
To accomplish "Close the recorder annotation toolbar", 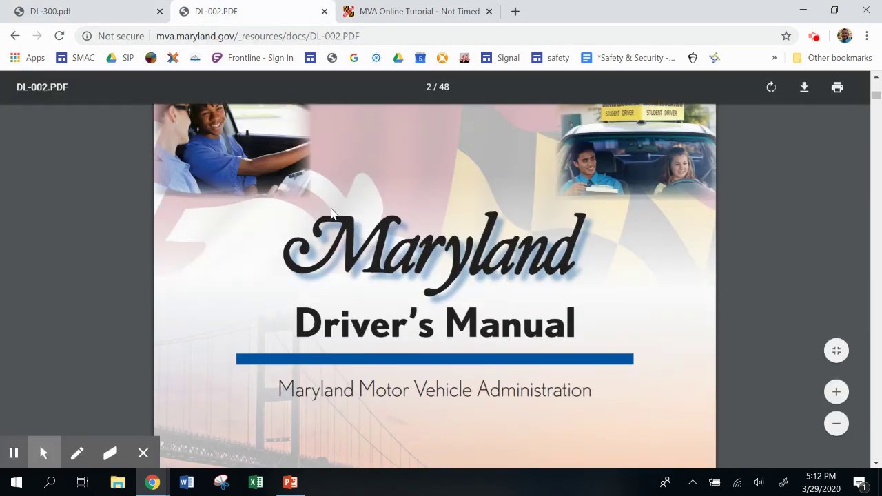I will (x=143, y=453).
